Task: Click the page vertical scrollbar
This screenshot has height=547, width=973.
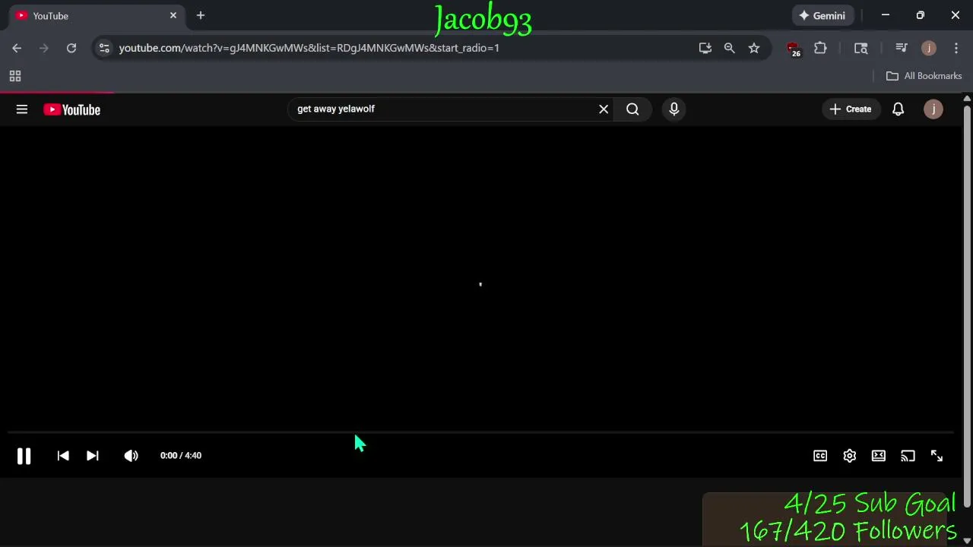Action: (x=967, y=306)
